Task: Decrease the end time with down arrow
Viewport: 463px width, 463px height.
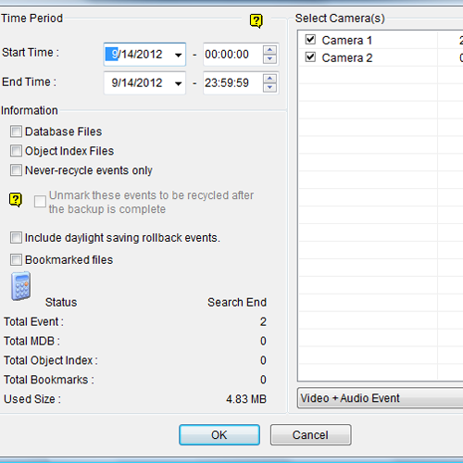Action: (270, 88)
